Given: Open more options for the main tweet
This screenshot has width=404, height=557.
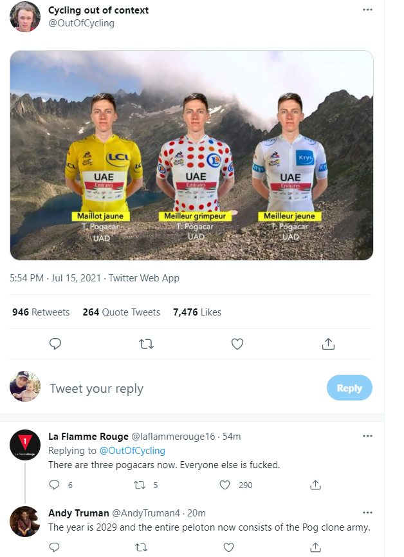Looking at the screenshot, I should click(367, 9).
